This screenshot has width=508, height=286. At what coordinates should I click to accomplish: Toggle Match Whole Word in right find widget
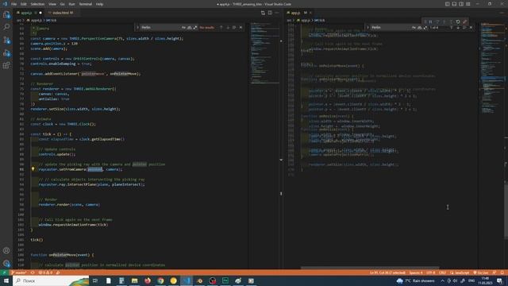click(419, 28)
